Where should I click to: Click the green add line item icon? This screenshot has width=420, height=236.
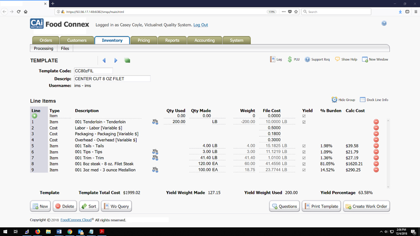pos(35,116)
